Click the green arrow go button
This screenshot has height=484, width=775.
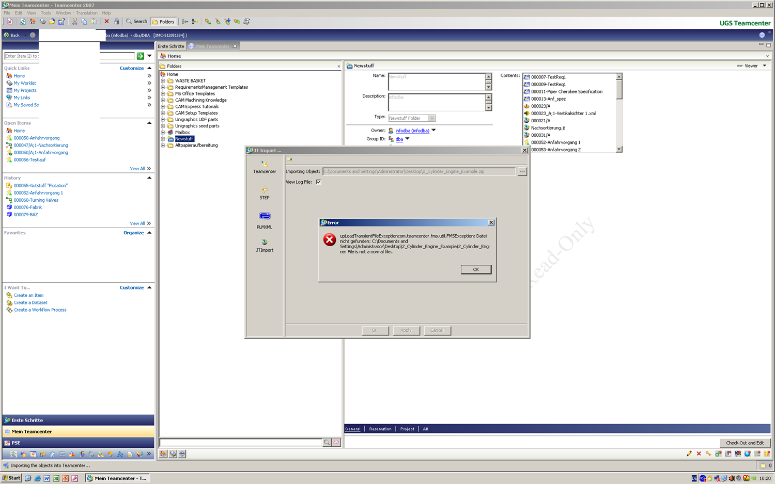tap(140, 56)
